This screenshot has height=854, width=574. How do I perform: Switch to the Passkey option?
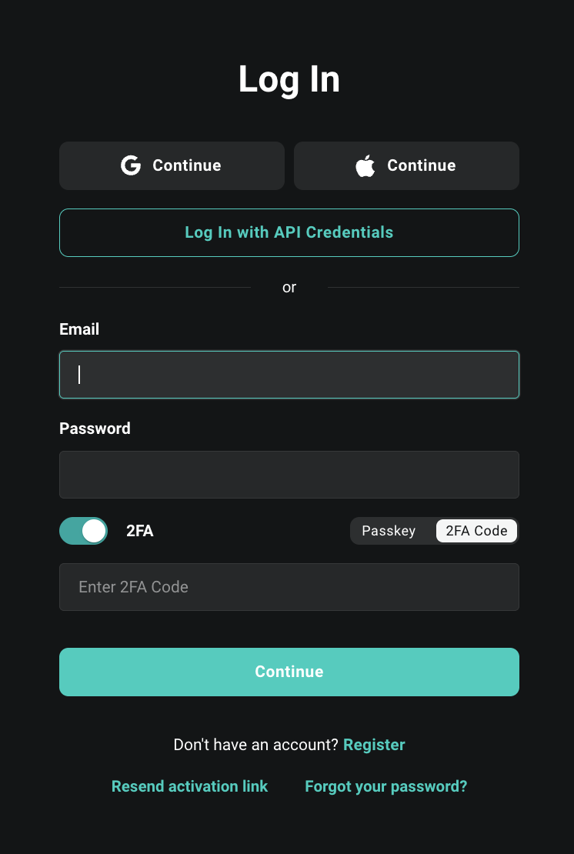(x=389, y=531)
